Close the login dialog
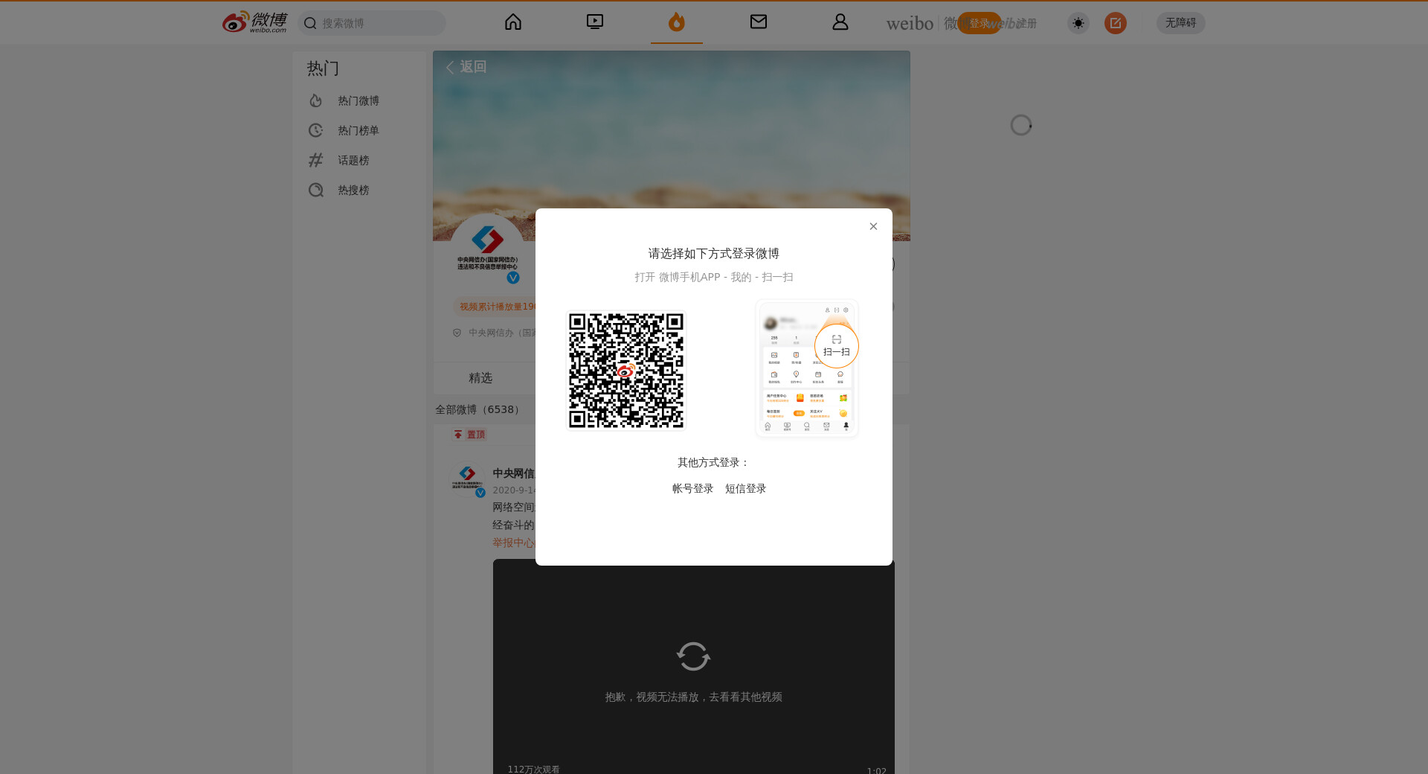 click(874, 226)
